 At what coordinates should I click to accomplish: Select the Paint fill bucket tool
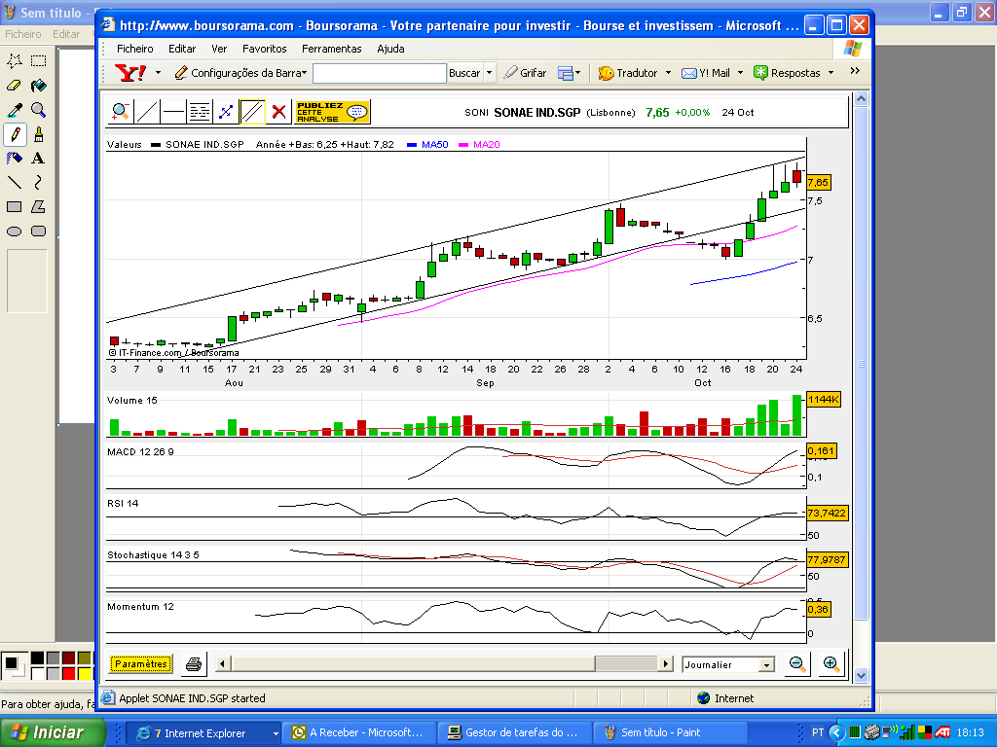point(39,86)
